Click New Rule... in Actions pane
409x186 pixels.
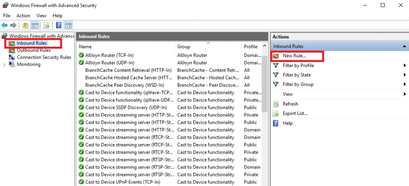tap(294, 56)
